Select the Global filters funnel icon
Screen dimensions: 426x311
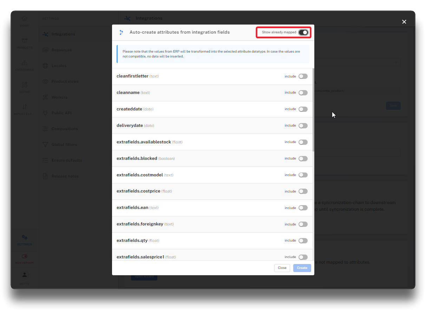[45, 144]
